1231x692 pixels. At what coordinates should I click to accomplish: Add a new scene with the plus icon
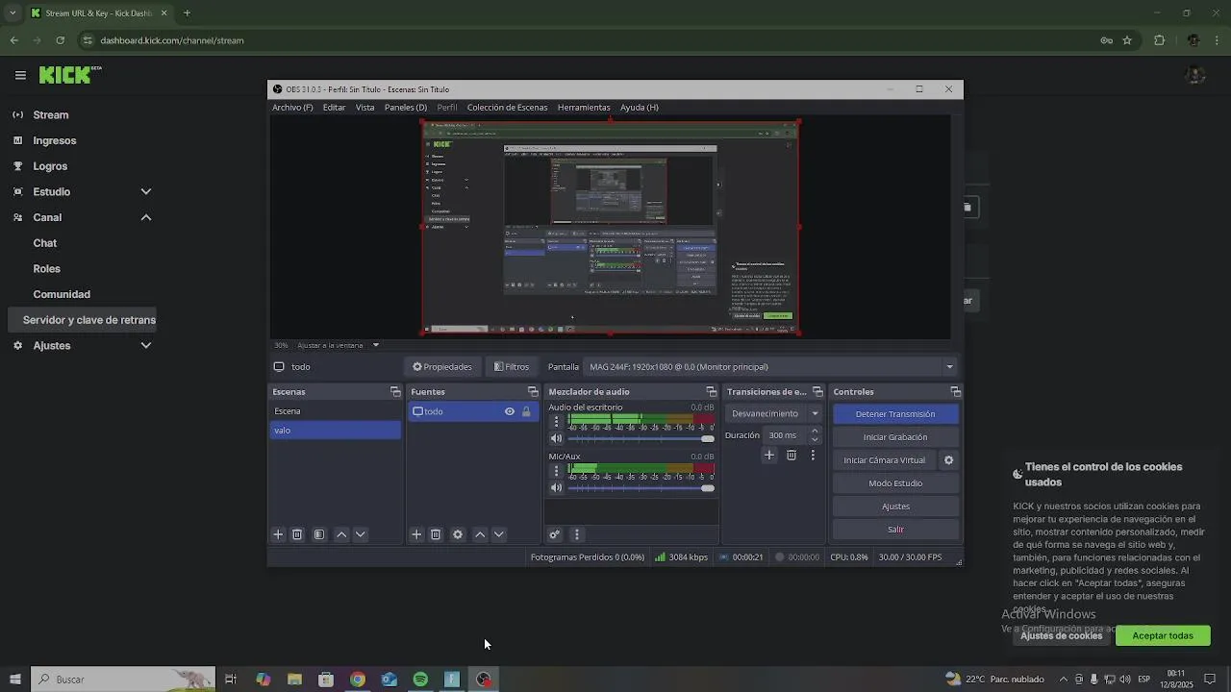click(278, 534)
